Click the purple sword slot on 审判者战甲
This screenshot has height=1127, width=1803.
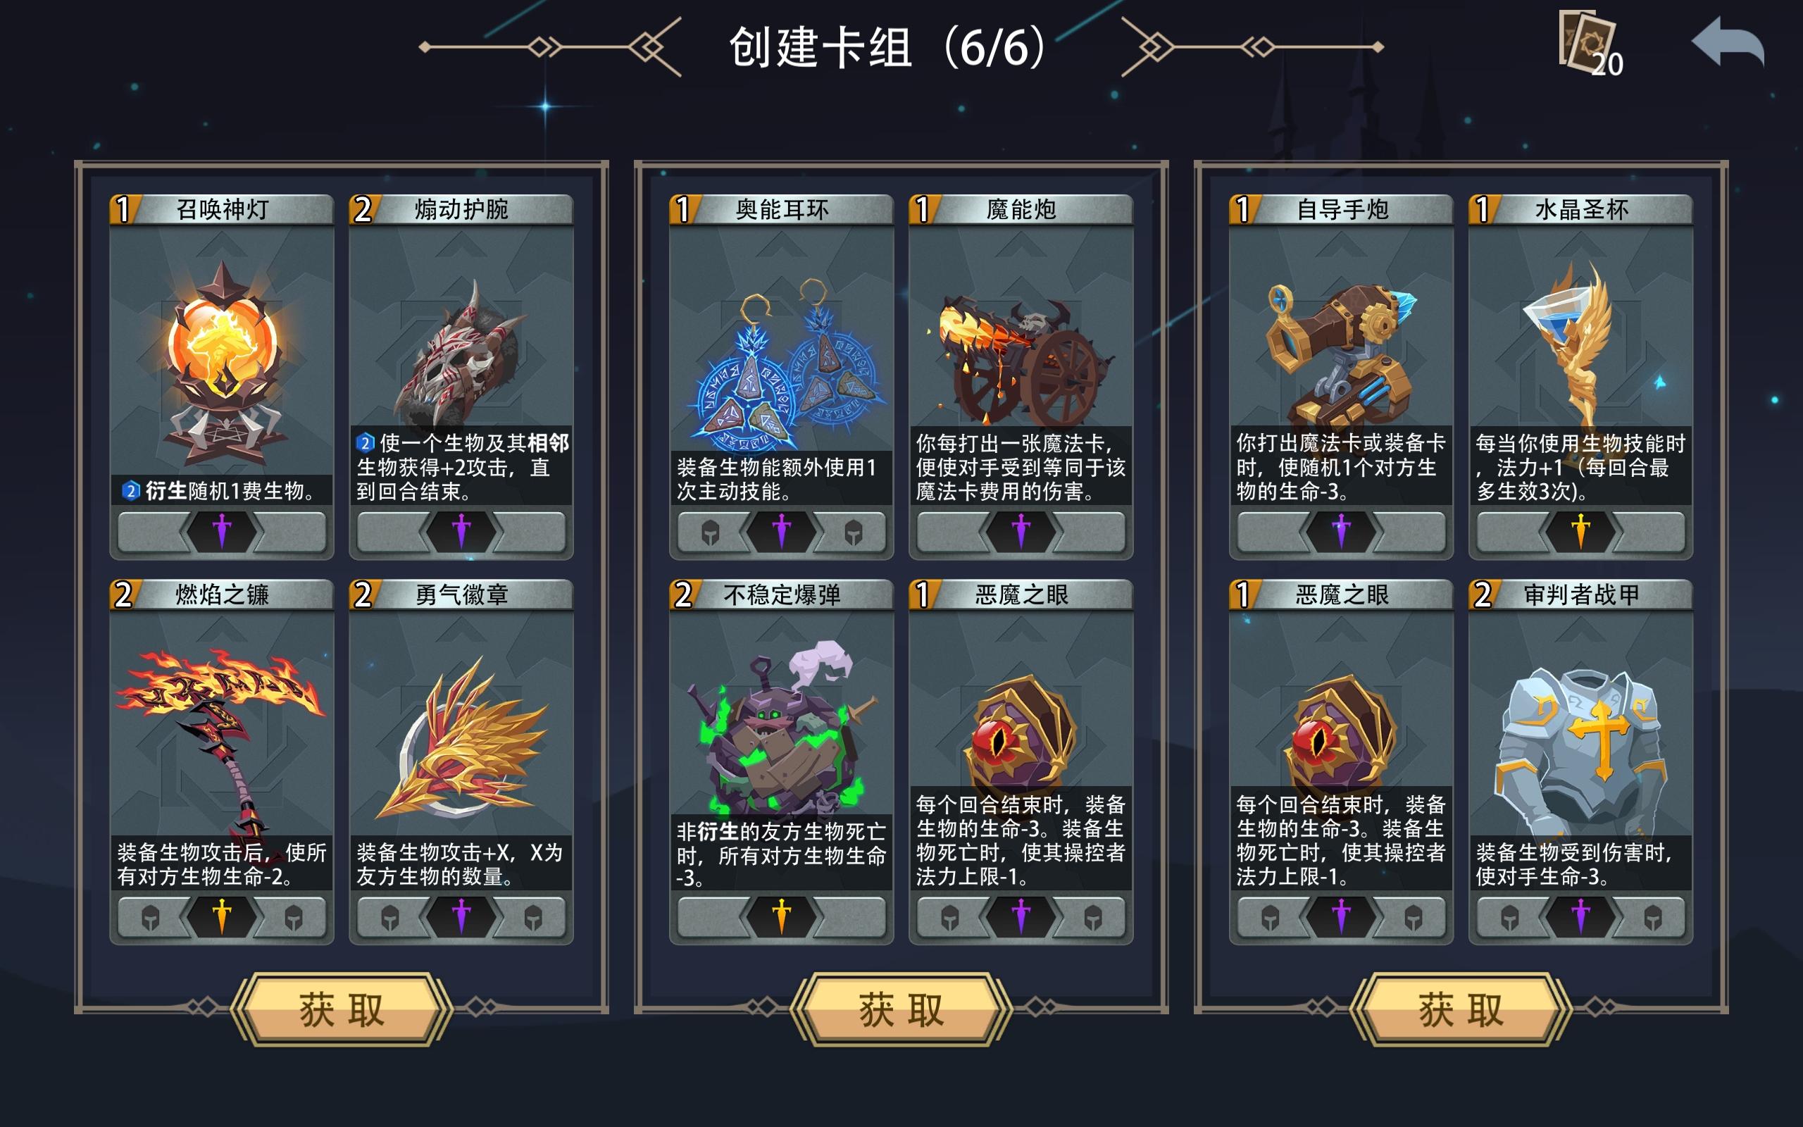point(1580,916)
